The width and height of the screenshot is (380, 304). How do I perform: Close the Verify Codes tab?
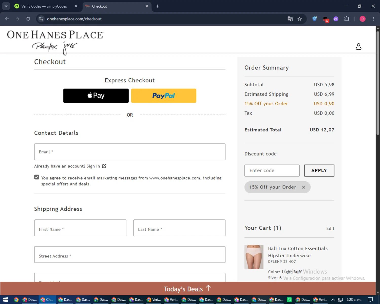pyautogui.click(x=76, y=6)
